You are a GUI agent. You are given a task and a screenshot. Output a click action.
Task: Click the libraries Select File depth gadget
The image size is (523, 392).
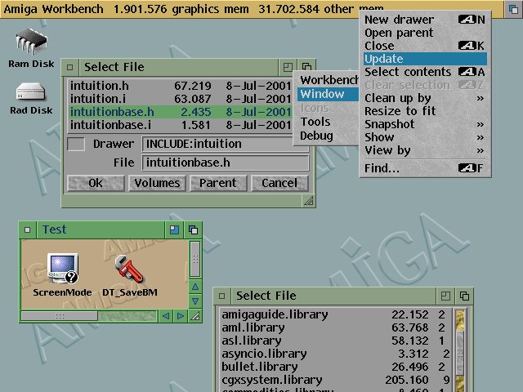pos(464,296)
